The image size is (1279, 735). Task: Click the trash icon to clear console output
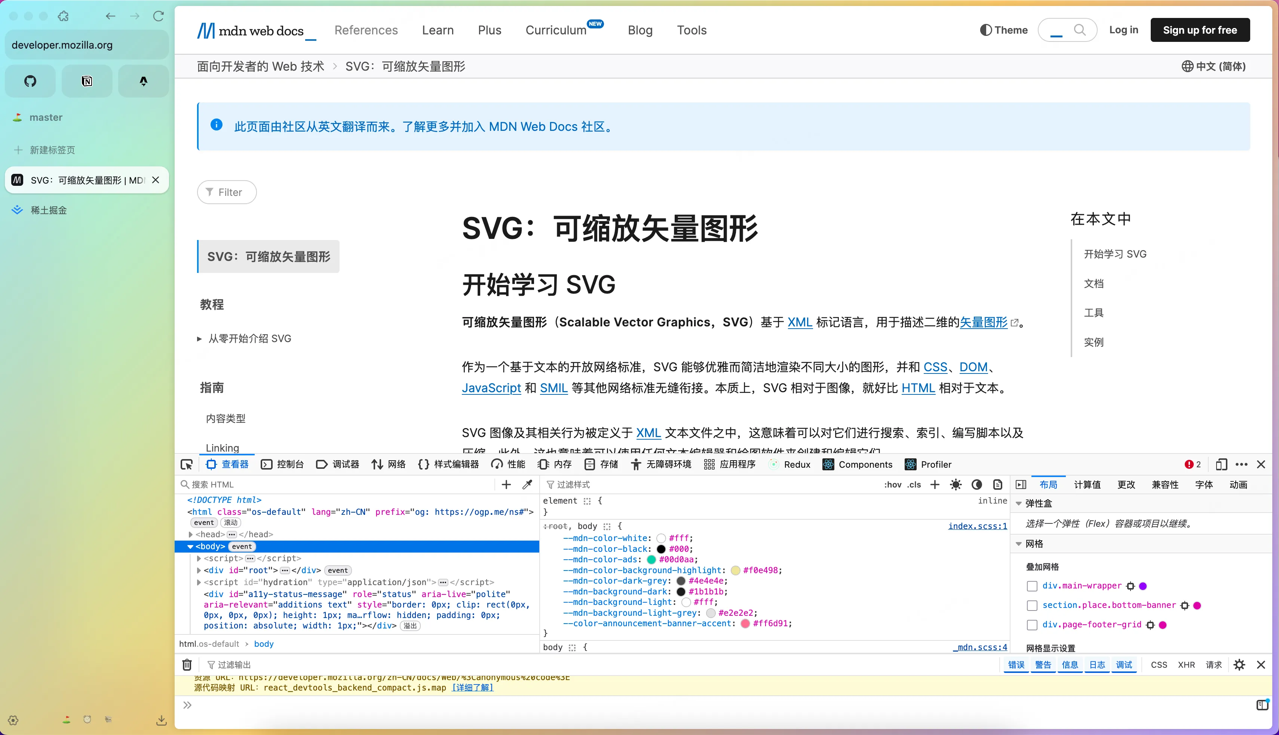click(187, 665)
